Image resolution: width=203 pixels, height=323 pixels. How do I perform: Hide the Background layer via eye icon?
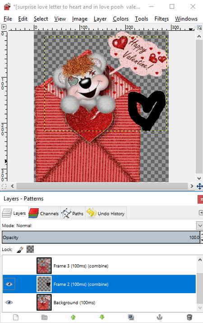click(9, 302)
